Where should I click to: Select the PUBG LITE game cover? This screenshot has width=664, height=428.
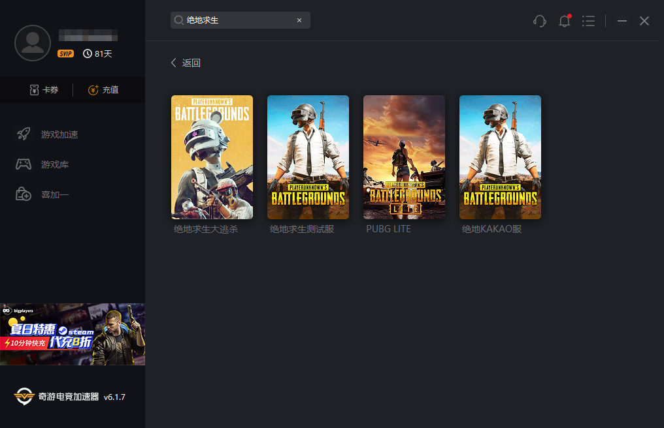click(x=404, y=157)
